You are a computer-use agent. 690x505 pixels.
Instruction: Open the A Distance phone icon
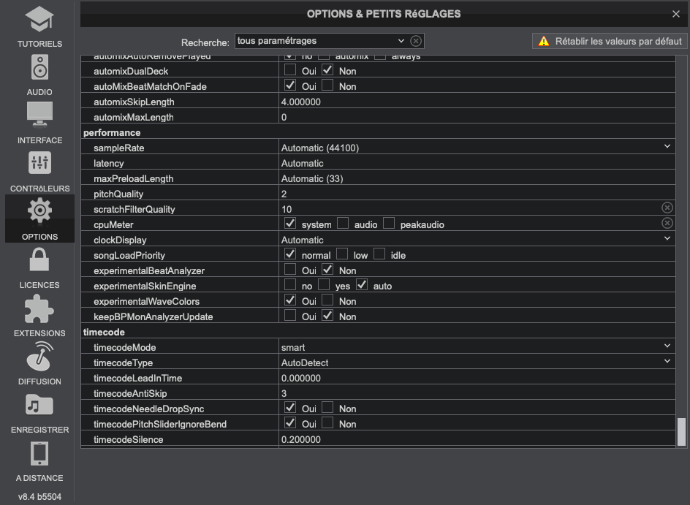click(x=39, y=454)
